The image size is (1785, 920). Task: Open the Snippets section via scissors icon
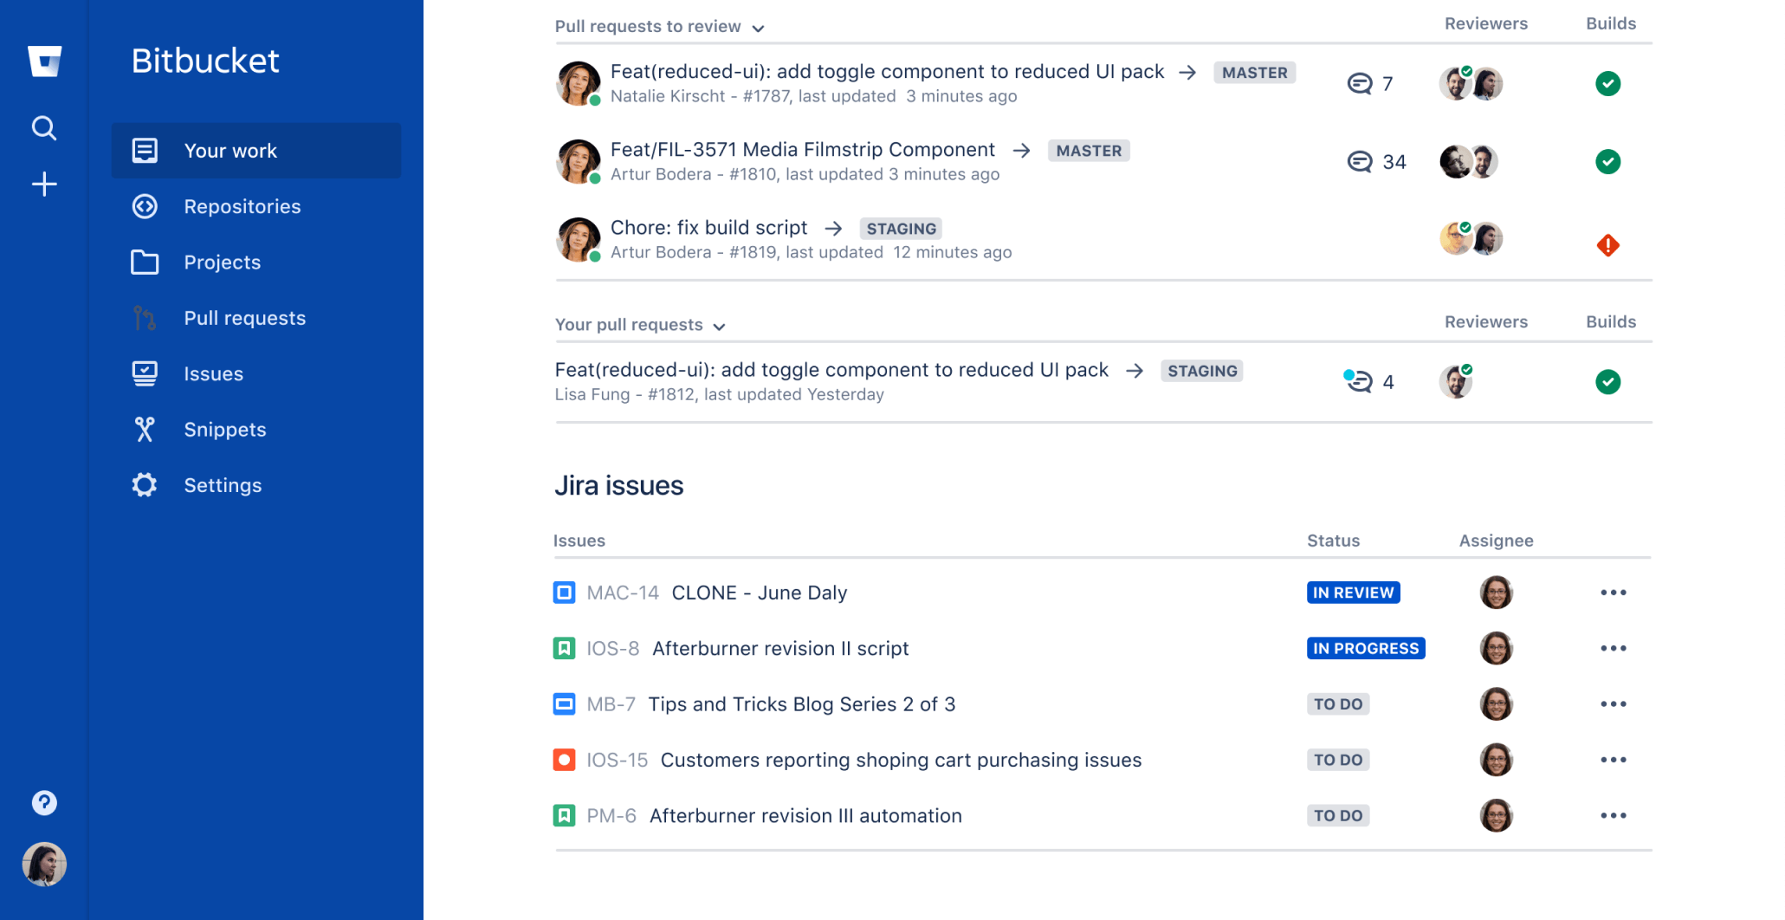145,429
